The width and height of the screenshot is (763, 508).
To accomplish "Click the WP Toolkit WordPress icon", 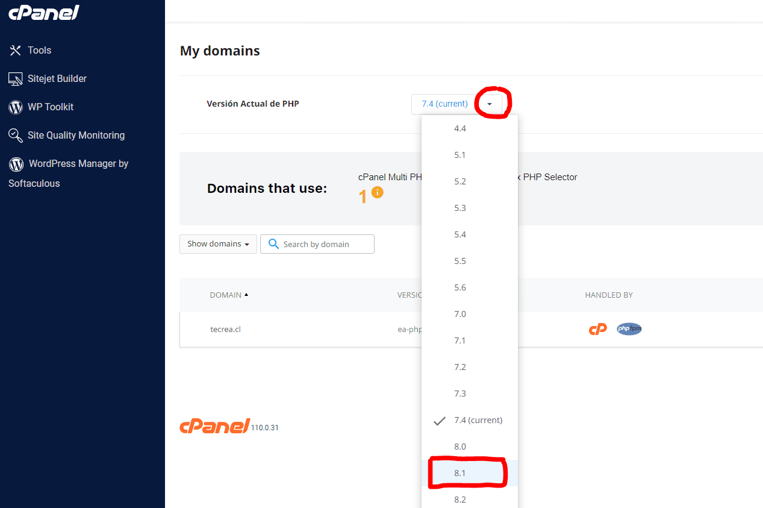I will (16, 107).
